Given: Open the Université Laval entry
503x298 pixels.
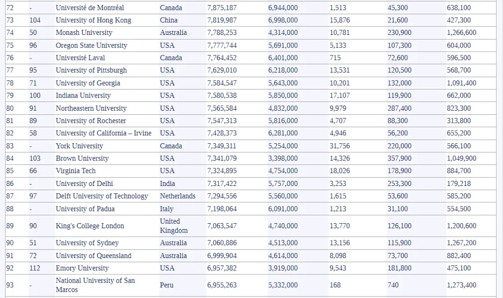Looking at the screenshot, I should click(x=80, y=58).
